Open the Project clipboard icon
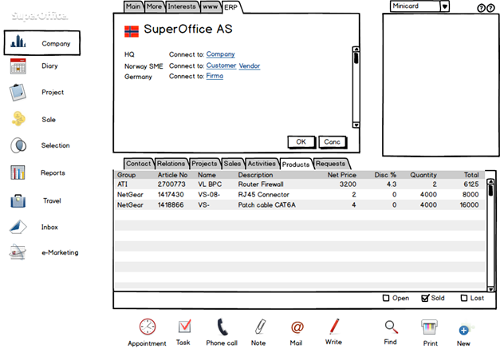The image size is (500, 349). 18,93
